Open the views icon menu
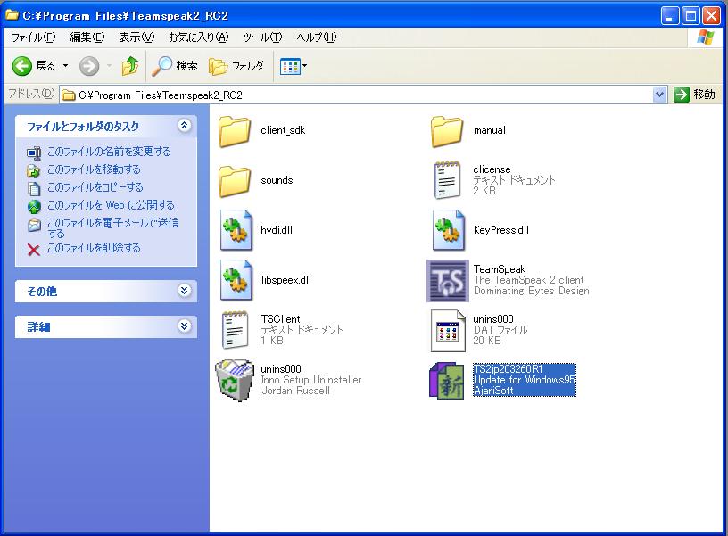 [x=293, y=66]
